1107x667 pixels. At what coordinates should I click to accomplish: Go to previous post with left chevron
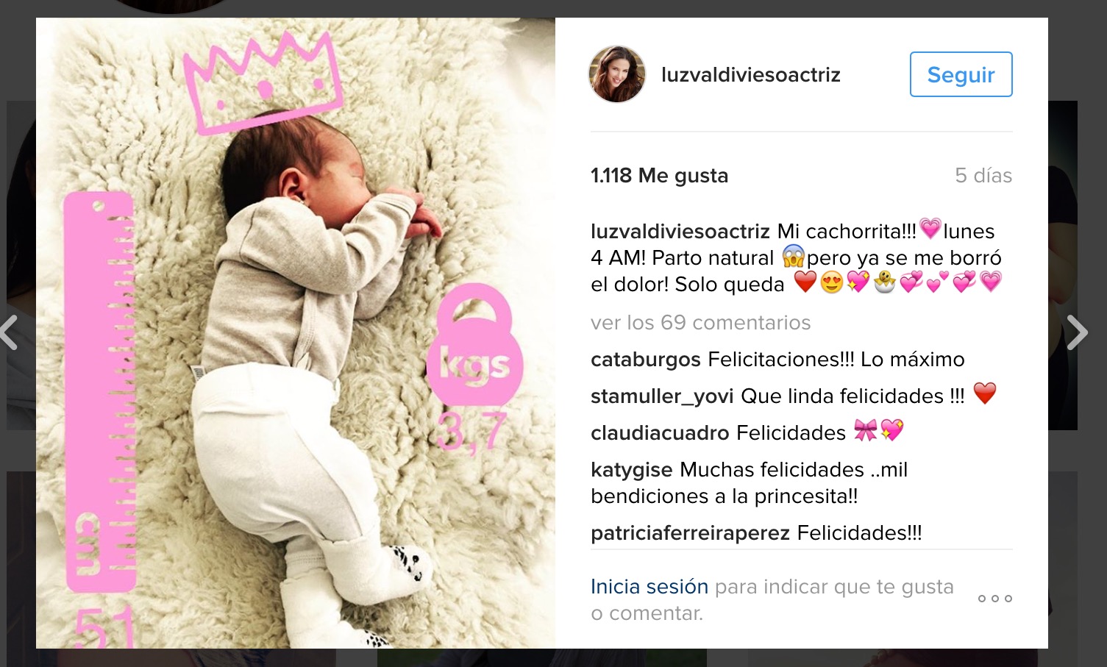coord(9,332)
